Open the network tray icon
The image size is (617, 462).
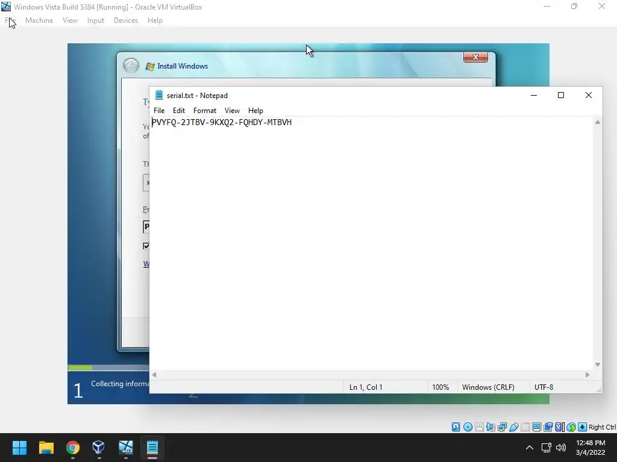click(546, 448)
